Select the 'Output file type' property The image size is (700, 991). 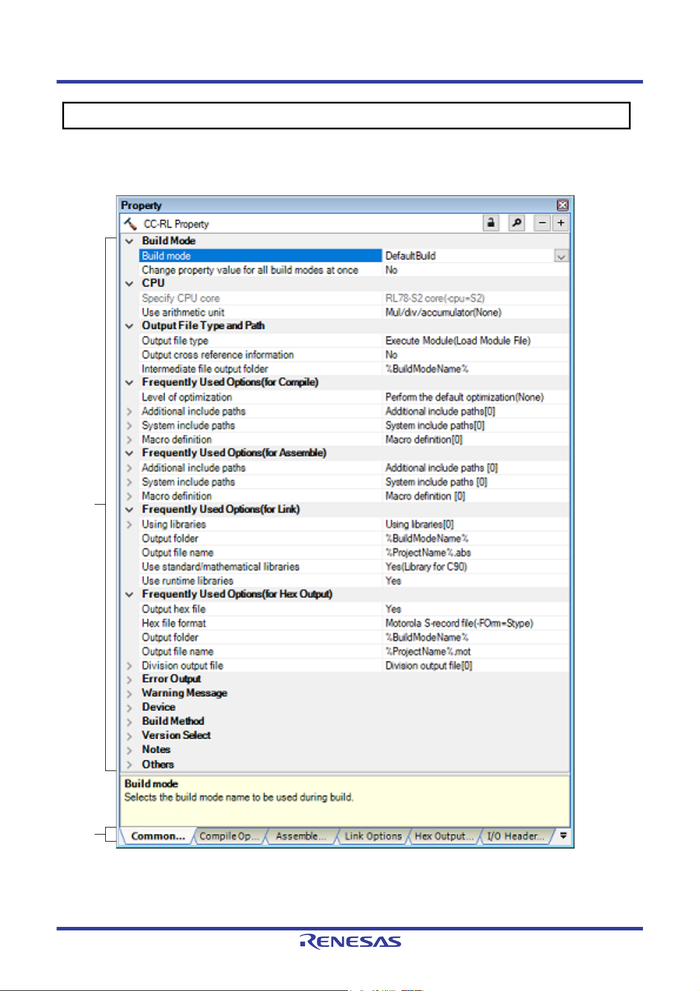175,341
